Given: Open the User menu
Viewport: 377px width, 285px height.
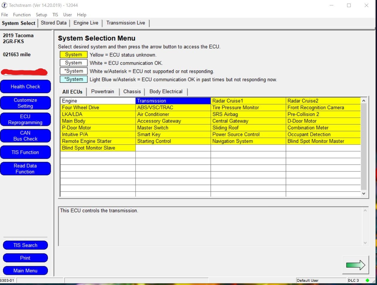Looking at the screenshot, I should click(67, 15).
